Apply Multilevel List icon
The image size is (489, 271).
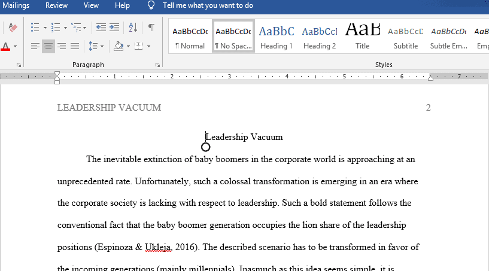pyautogui.click(x=76, y=28)
